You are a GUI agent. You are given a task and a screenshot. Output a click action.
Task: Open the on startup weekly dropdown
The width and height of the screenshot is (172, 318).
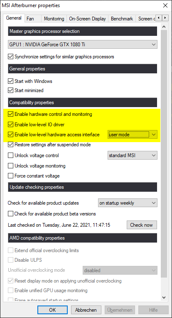pyautogui.click(x=128, y=203)
